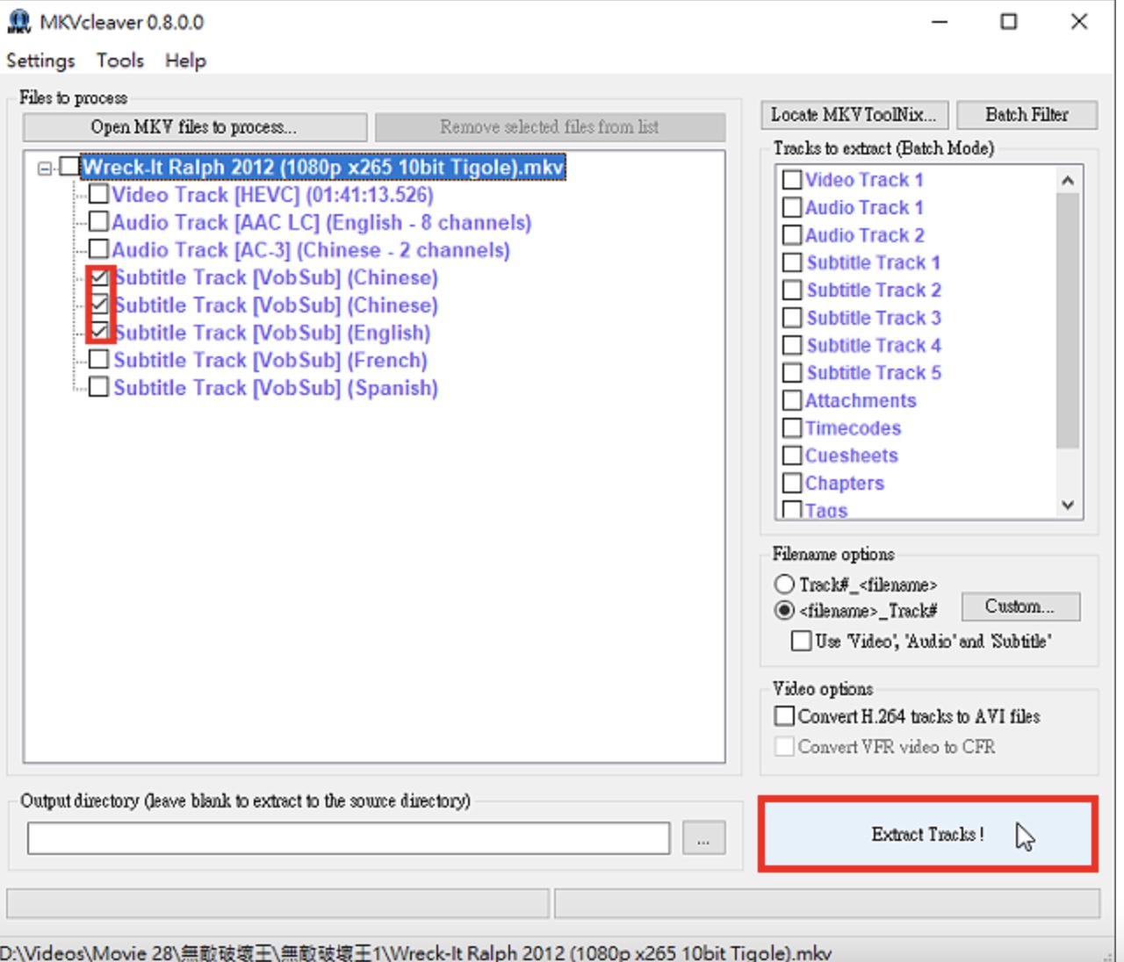Enable Convert H.264 tracks to AVI files
1124x962 pixels.
(784, 716)
